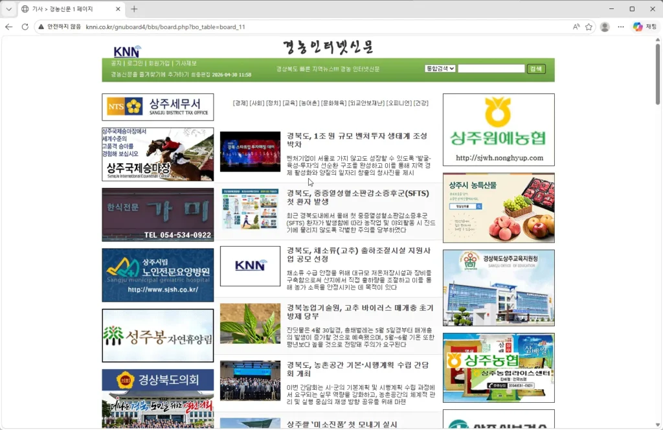This screenshot has height=430, width=663.
Task: Open the Copilot chat icon
Action: [638, 27]
